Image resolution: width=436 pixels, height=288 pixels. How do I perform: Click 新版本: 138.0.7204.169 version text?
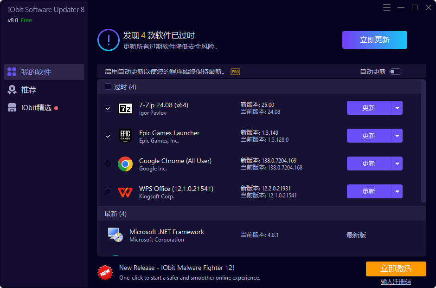tap(269, 160)
